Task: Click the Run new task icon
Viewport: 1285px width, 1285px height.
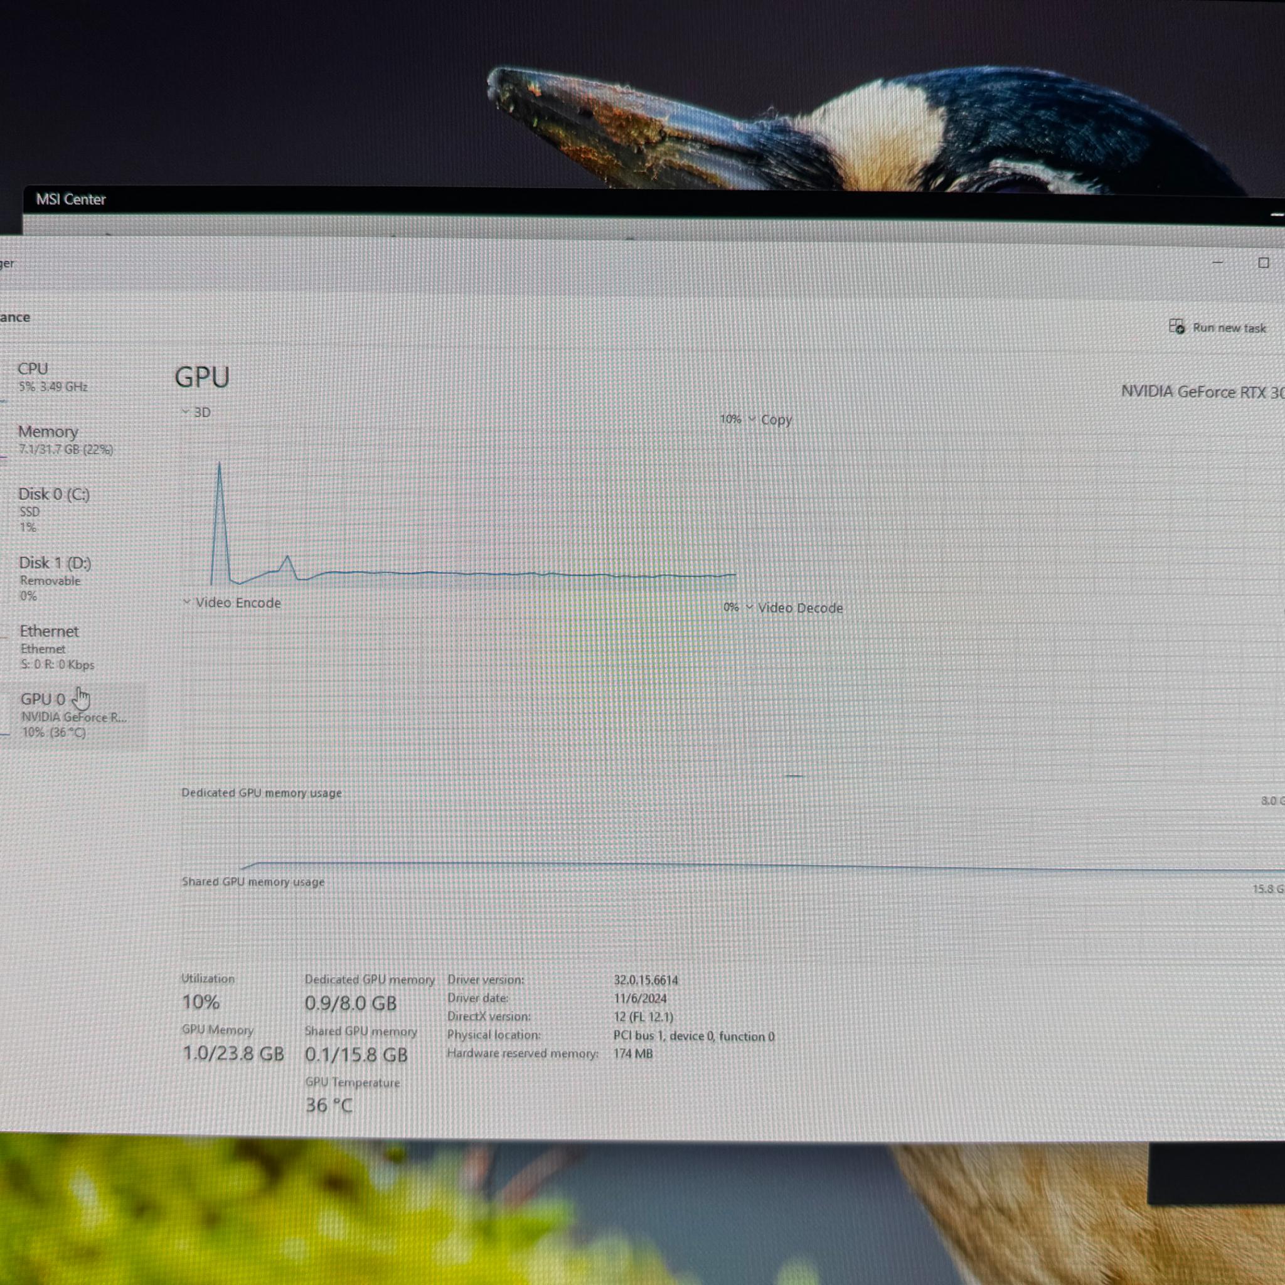Action: [1176, 326]
